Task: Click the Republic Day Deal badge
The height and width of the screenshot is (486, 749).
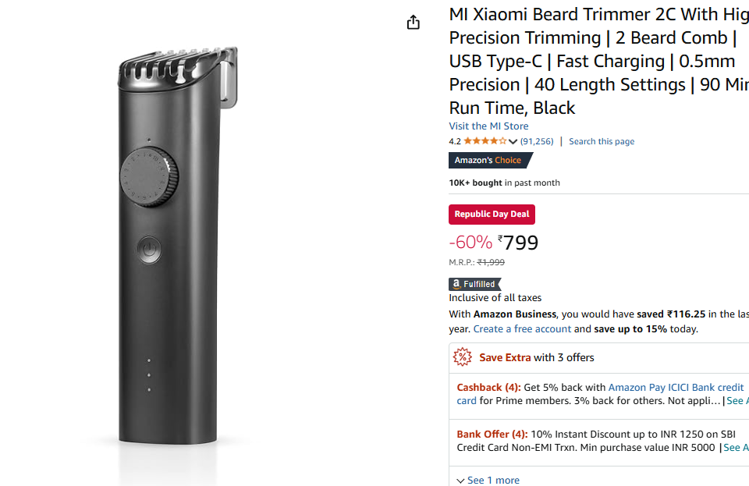Action: pyautogui.click(x=492, y=215)
